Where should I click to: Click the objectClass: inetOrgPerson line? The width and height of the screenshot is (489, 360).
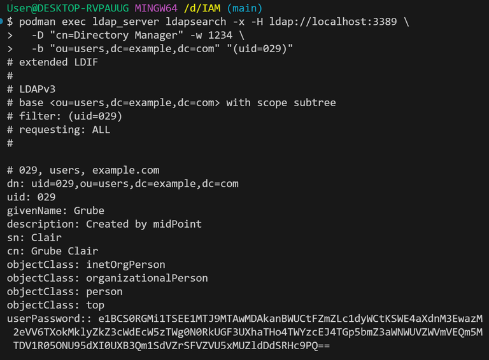pyautogui.click(x=86, y=265)
